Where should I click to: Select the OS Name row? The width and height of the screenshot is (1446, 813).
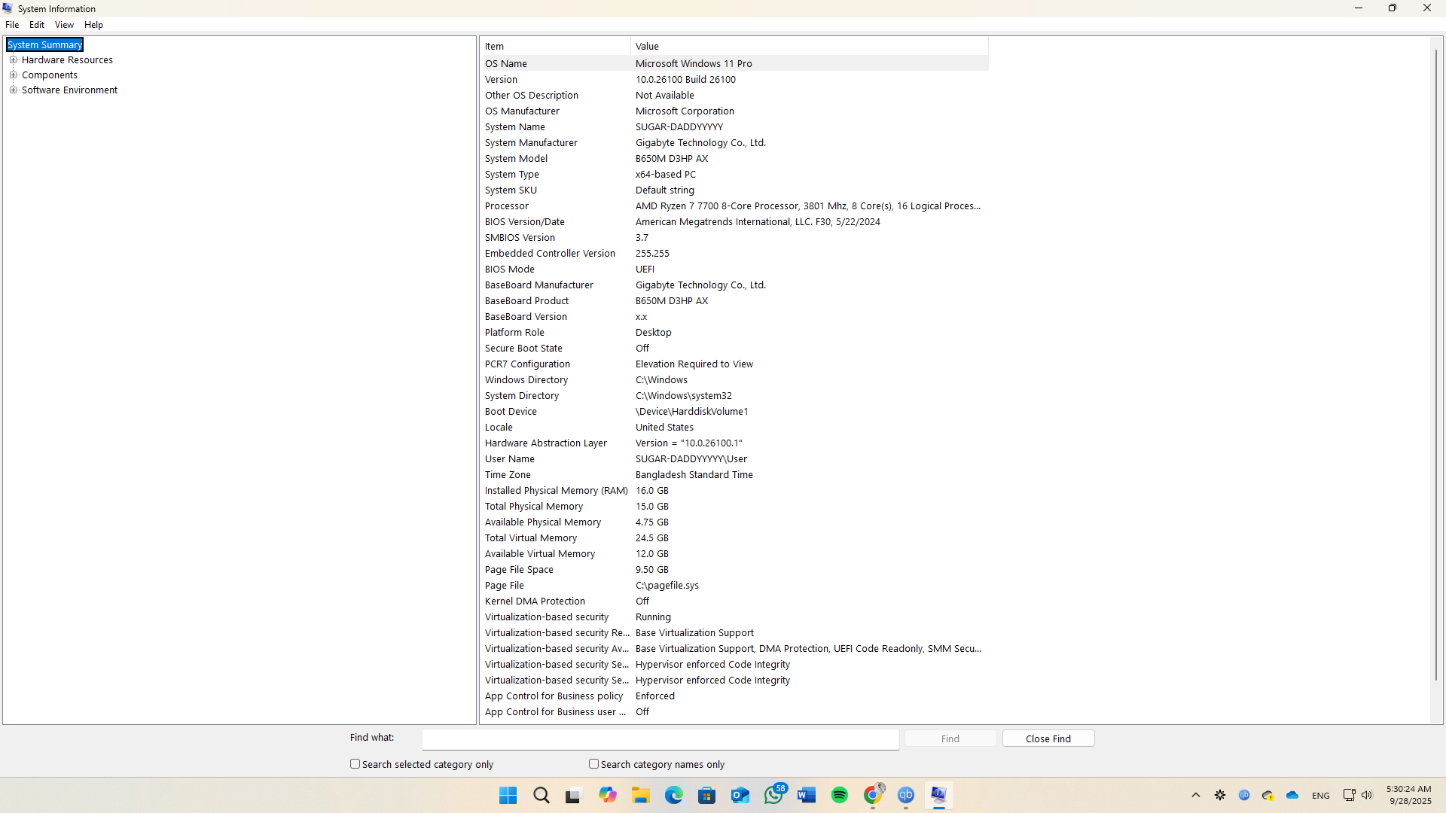pos(735,64)
